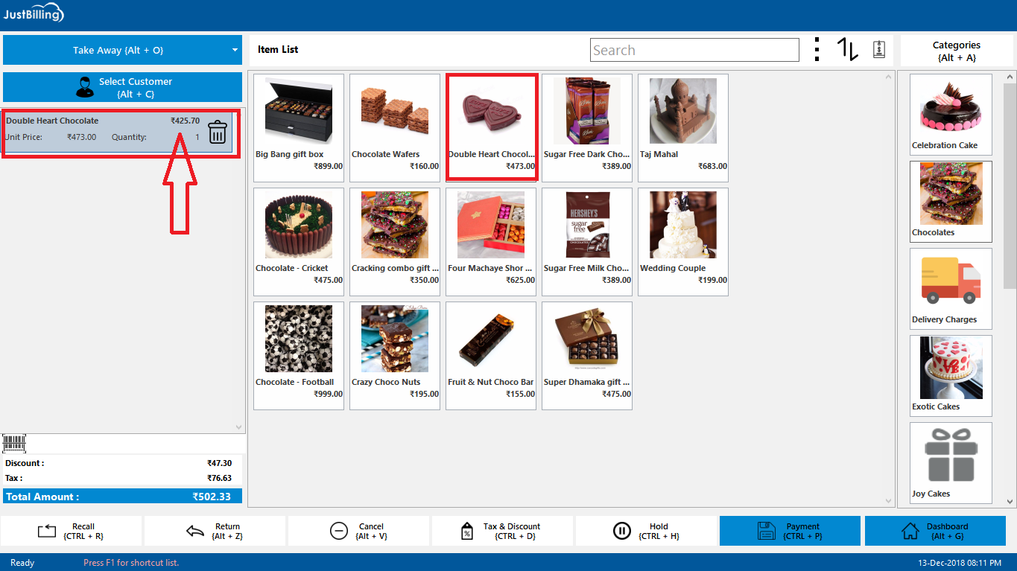
Task: Add Chocolate - Football item
Action: pos(299,355)
